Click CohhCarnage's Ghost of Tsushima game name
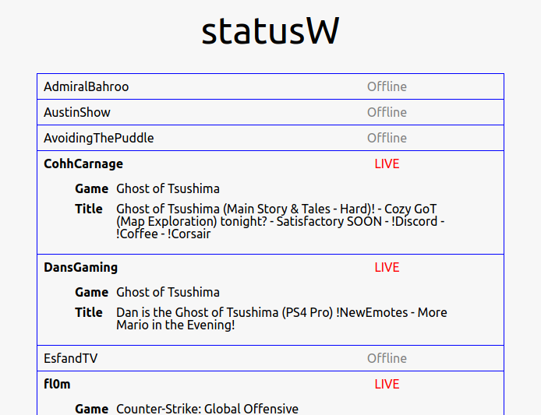This screenshot has height=415, width=541. [168, 189]
